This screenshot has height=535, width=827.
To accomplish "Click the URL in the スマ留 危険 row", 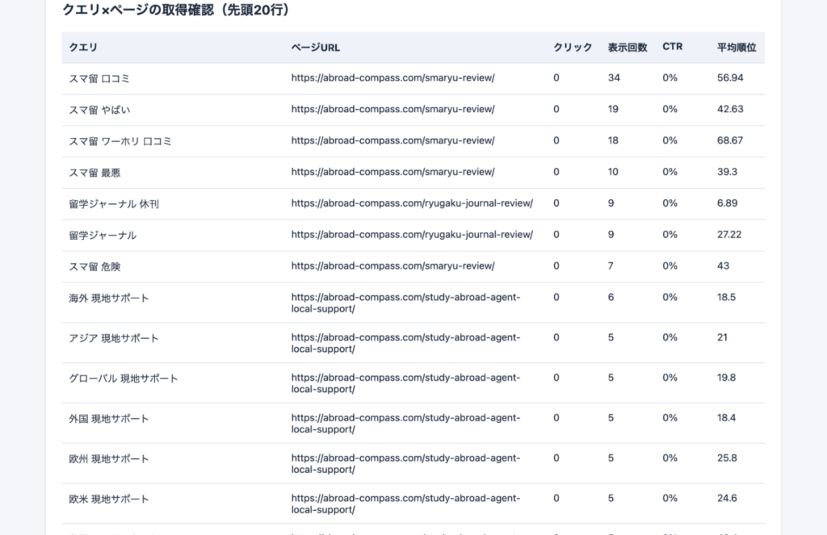I will point(393,266).
